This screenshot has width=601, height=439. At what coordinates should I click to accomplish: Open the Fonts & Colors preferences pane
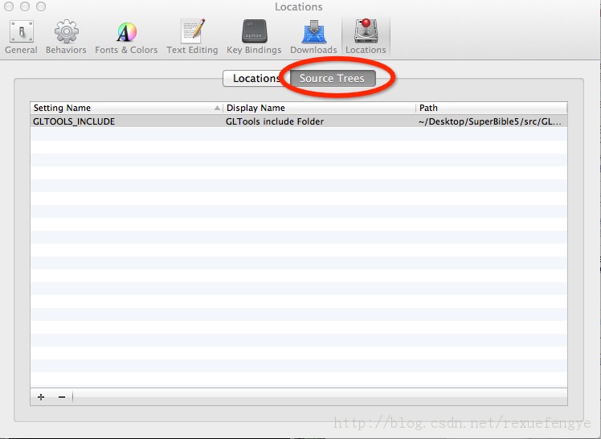coord(126,37)
